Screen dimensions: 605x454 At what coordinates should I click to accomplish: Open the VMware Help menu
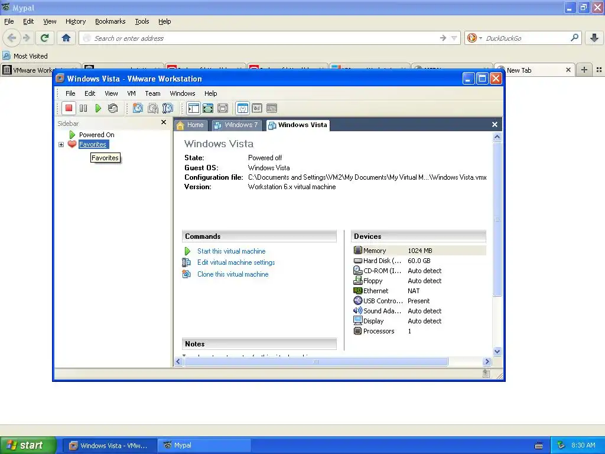[x=211, y=93]
